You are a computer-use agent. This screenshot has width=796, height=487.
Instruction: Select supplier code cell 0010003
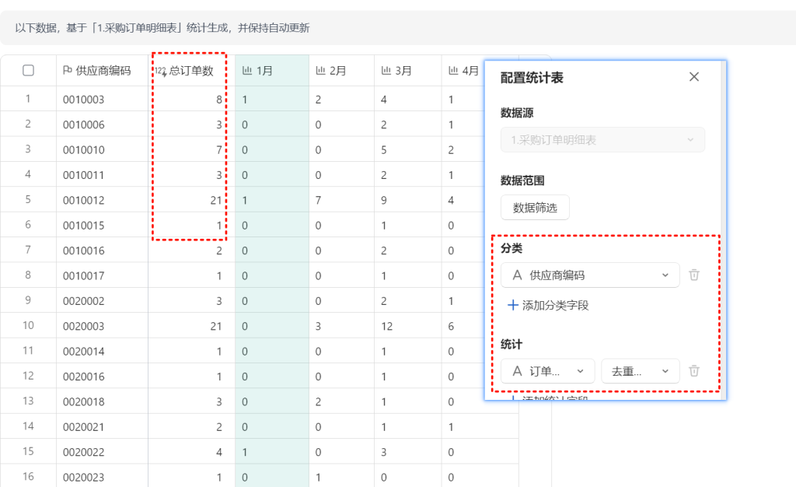tap(102, 99)
